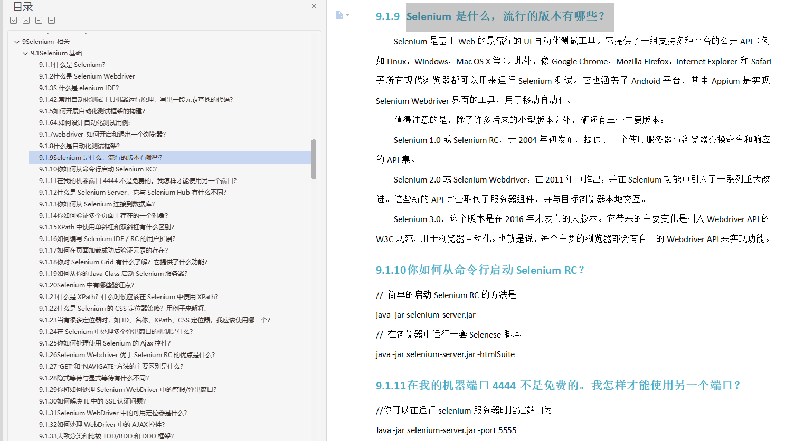Select bookmark "9.1.24在 Selenium 中处理多个弹出窗口"

pyautogui.click(x=116, y=331)
